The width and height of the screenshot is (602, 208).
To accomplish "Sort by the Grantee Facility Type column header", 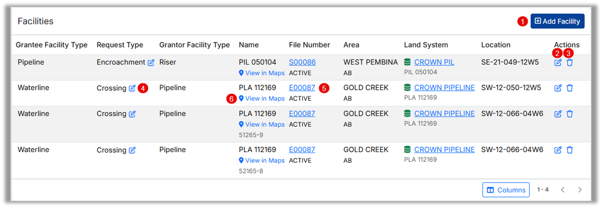I will pyautogui.click(x=51, y=45).
